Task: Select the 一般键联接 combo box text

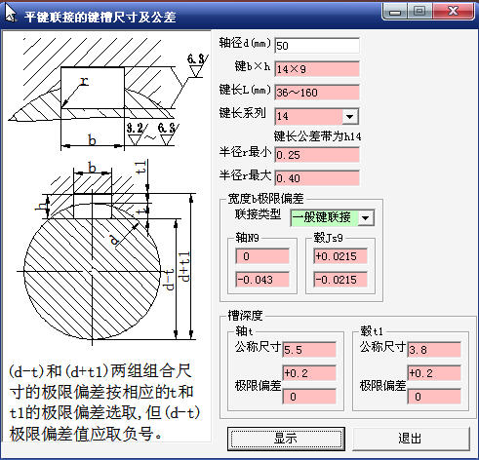Action: (x=324, y=218)
